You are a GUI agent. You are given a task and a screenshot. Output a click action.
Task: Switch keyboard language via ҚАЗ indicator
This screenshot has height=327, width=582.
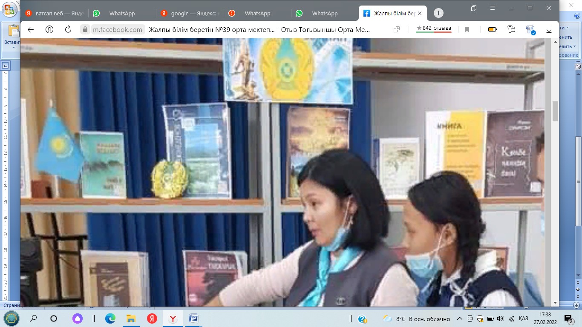coord(524,318)
